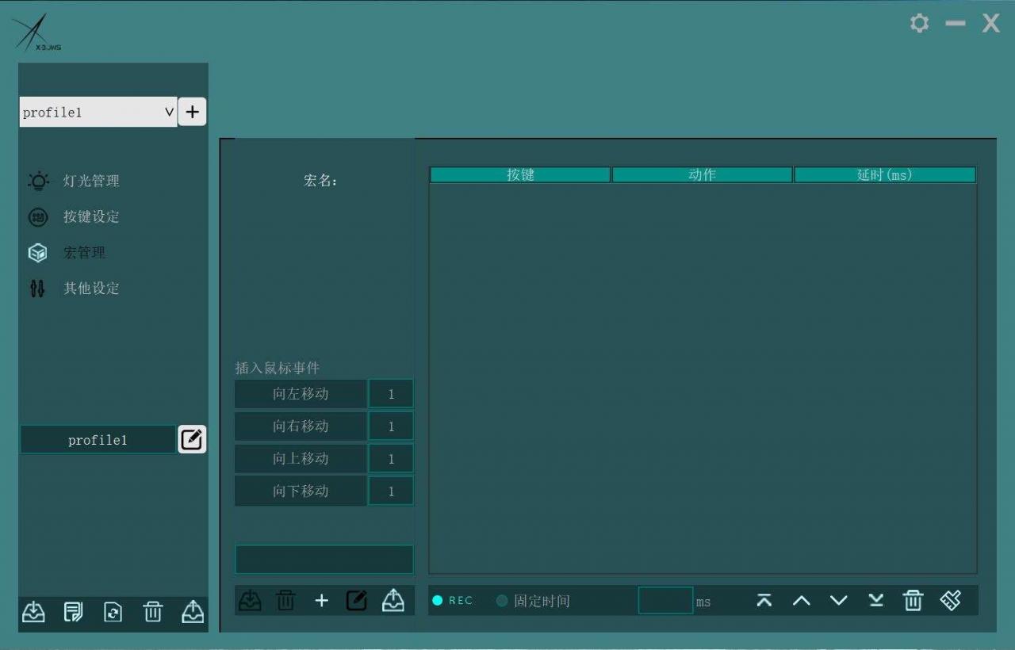
Task: Click value field next to 向左移动
Action: click(391, 394)
